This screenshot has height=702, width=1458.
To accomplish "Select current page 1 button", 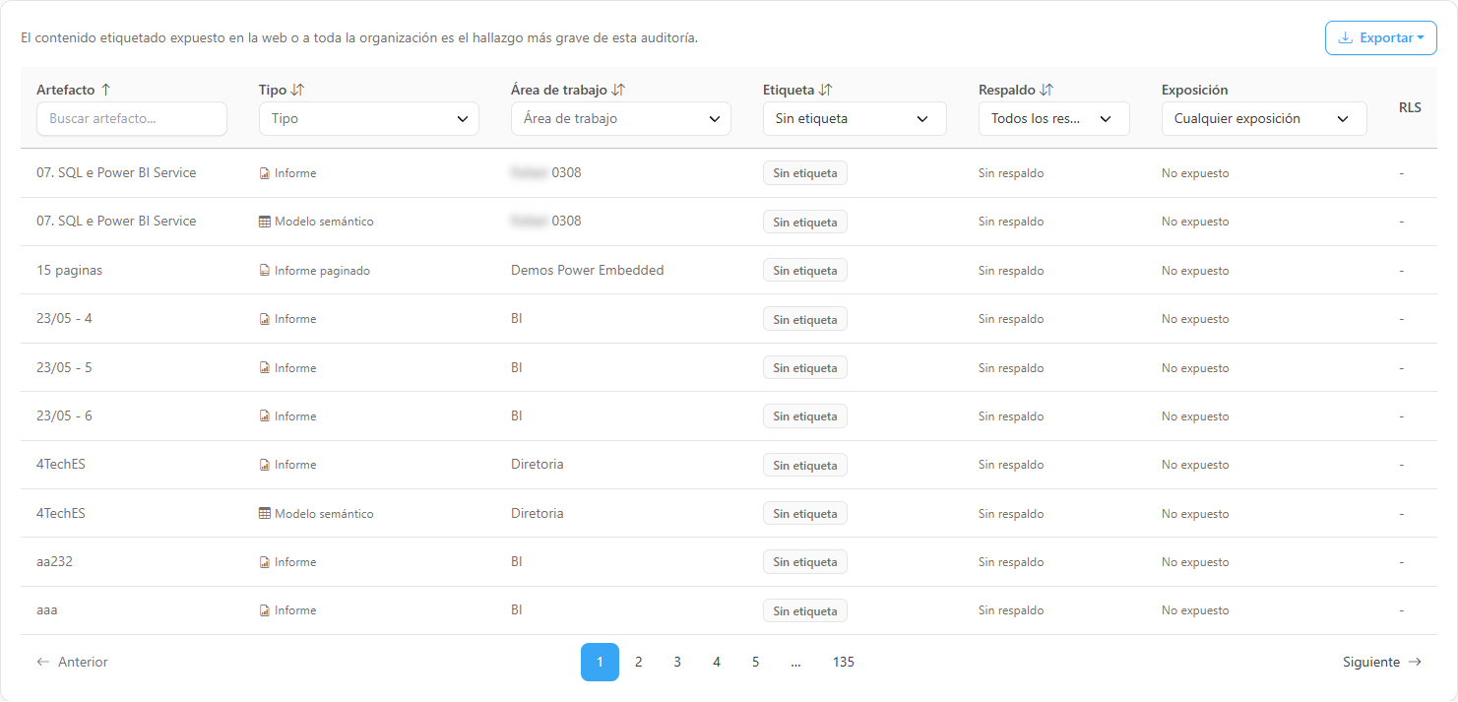I will pos(600,663).
